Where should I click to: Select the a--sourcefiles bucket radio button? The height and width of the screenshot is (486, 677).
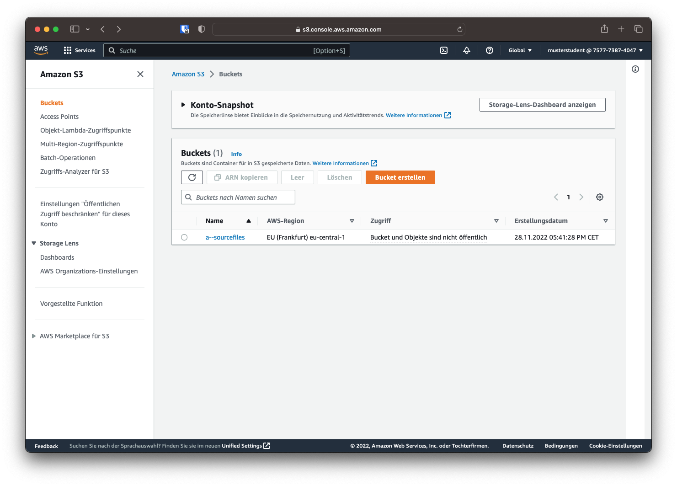coord(184,237)
